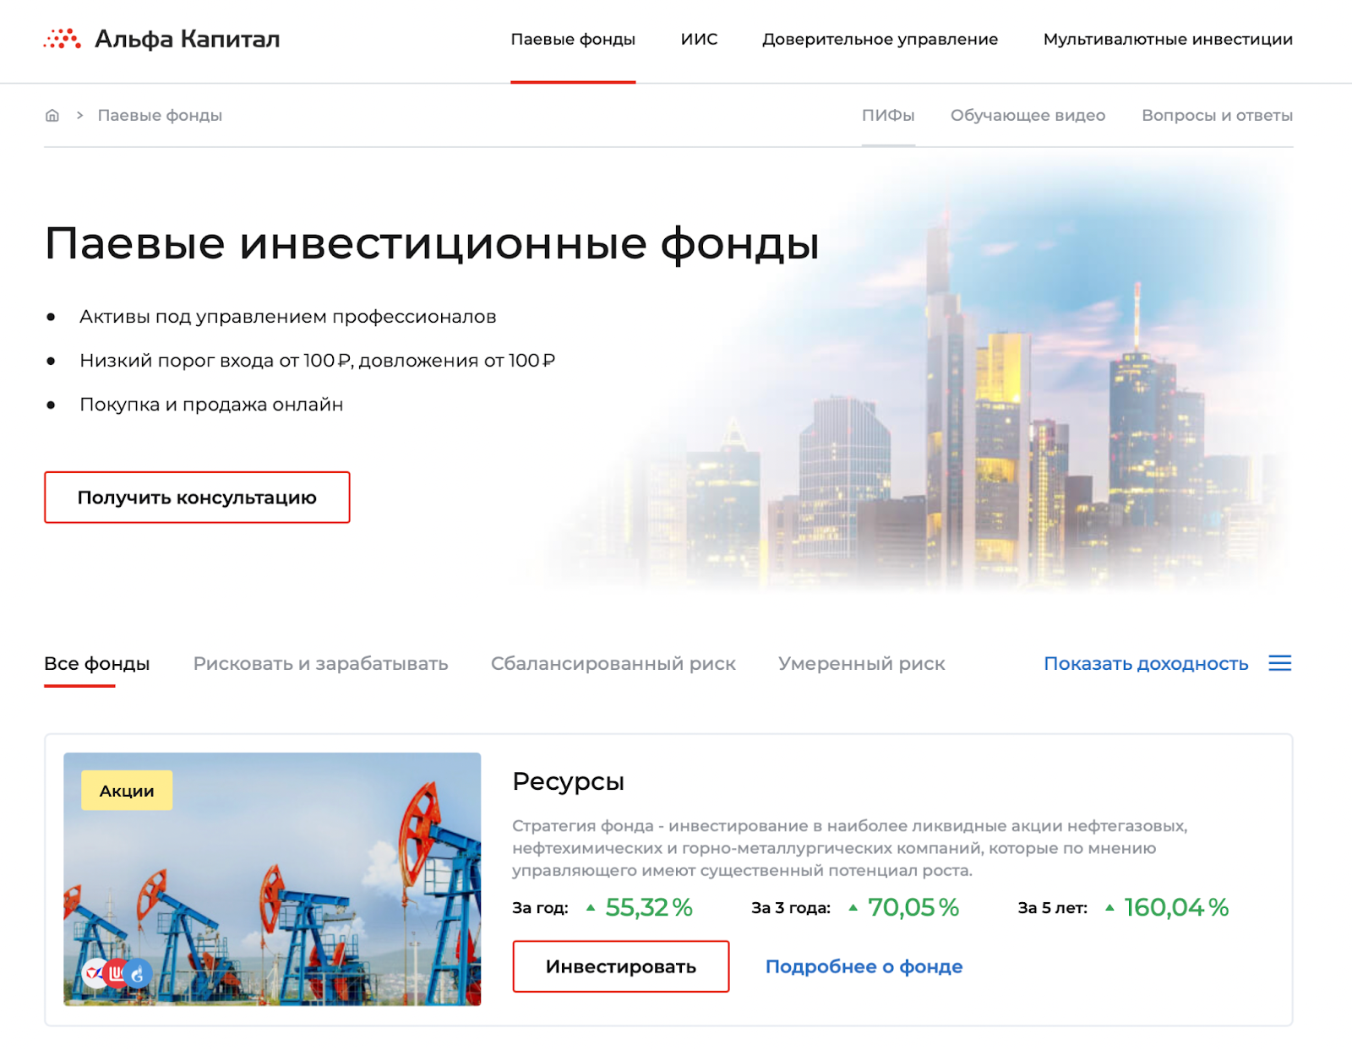
Task: Open the ИИС menu item
Action: tap(699, 40)
